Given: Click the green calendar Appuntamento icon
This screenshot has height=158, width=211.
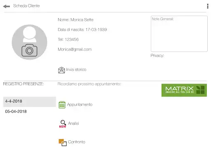Looking at the screenshot, I should (x=62, y=105).
